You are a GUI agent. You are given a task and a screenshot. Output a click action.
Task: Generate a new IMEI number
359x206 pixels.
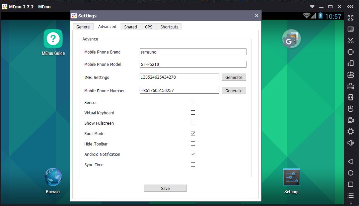(x=234, y=77)
